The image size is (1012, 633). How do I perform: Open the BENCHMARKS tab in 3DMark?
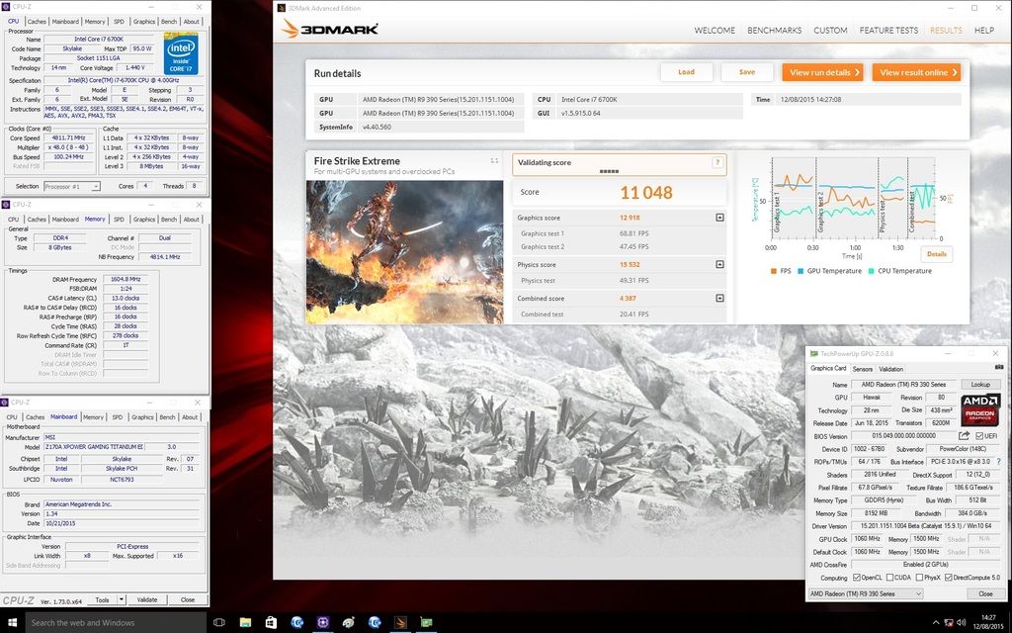click(x=774, y=31)
